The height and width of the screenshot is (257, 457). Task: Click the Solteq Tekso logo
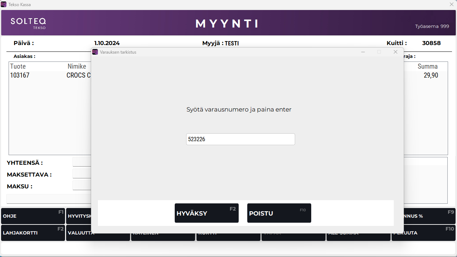point(28,23)
